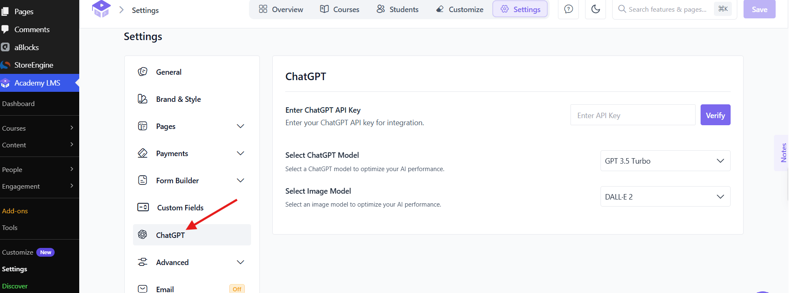Screen dimensions: 789x293
Task: Click the Search features & pages field
Action: coord(667,9)
